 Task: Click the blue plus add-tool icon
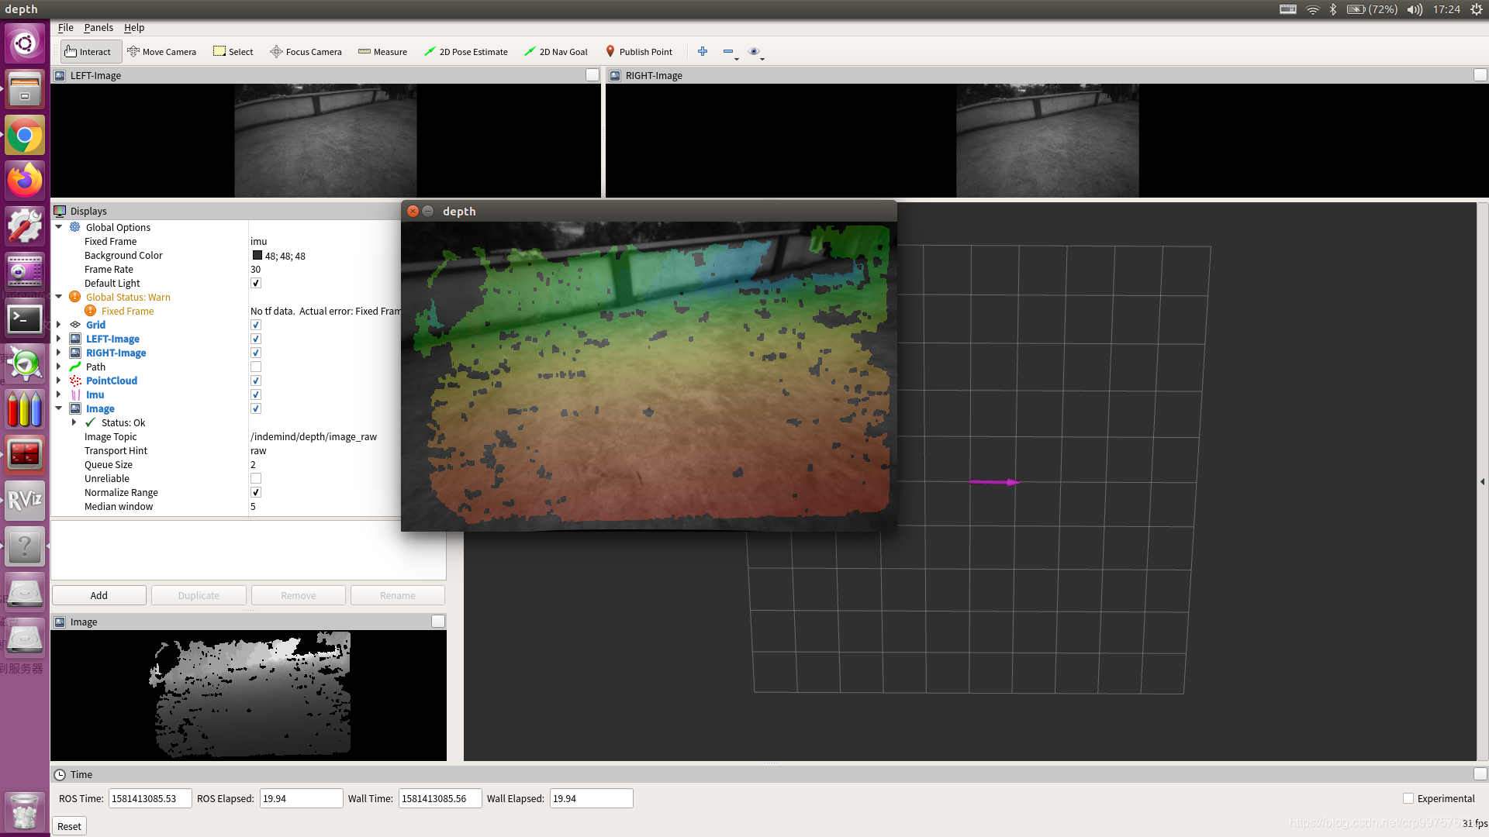[x=703, y=51]
